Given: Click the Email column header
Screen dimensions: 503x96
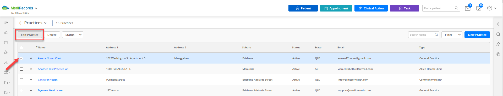Looking at the screenshot, I should point(341,48).
